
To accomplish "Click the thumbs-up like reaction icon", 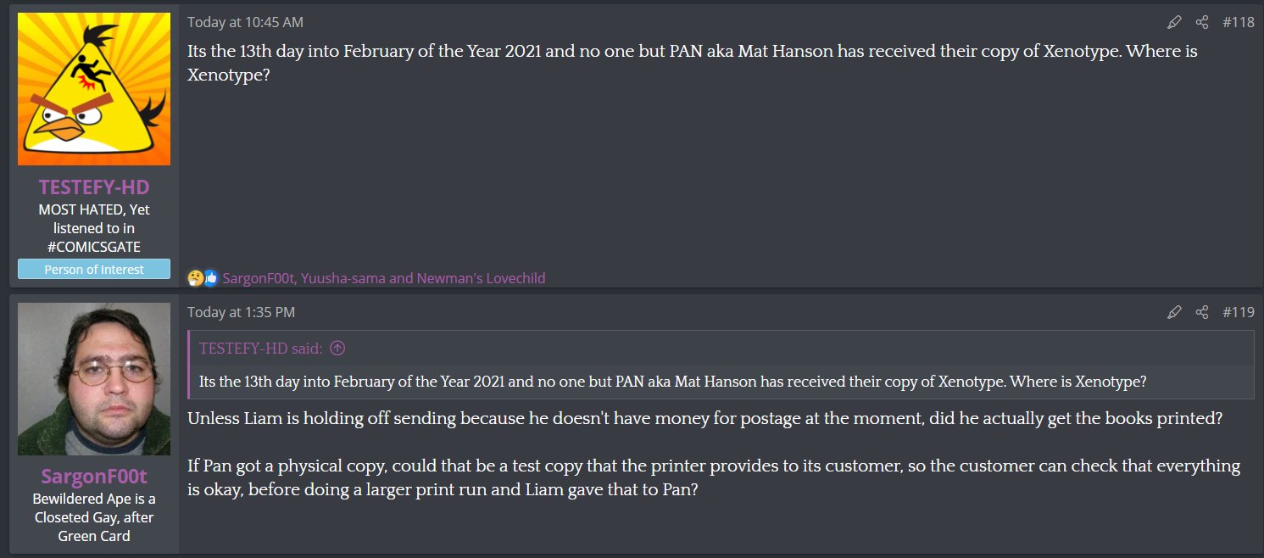I will pyautogui.click(x=210, y=277).
